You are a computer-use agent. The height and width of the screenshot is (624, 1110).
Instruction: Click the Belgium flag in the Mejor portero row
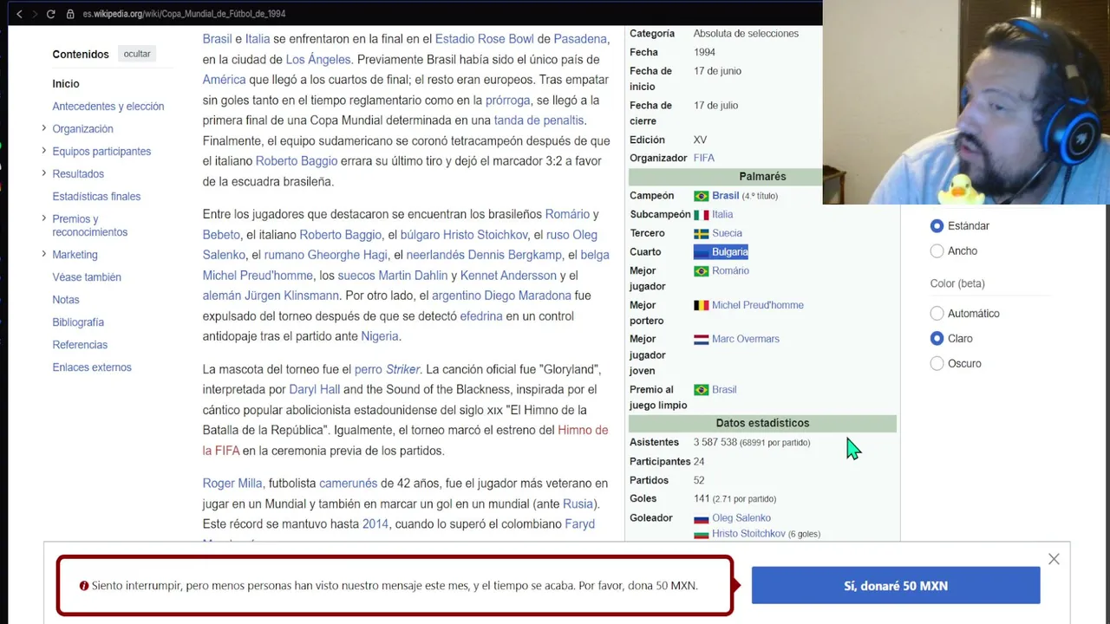pos(702,305)
